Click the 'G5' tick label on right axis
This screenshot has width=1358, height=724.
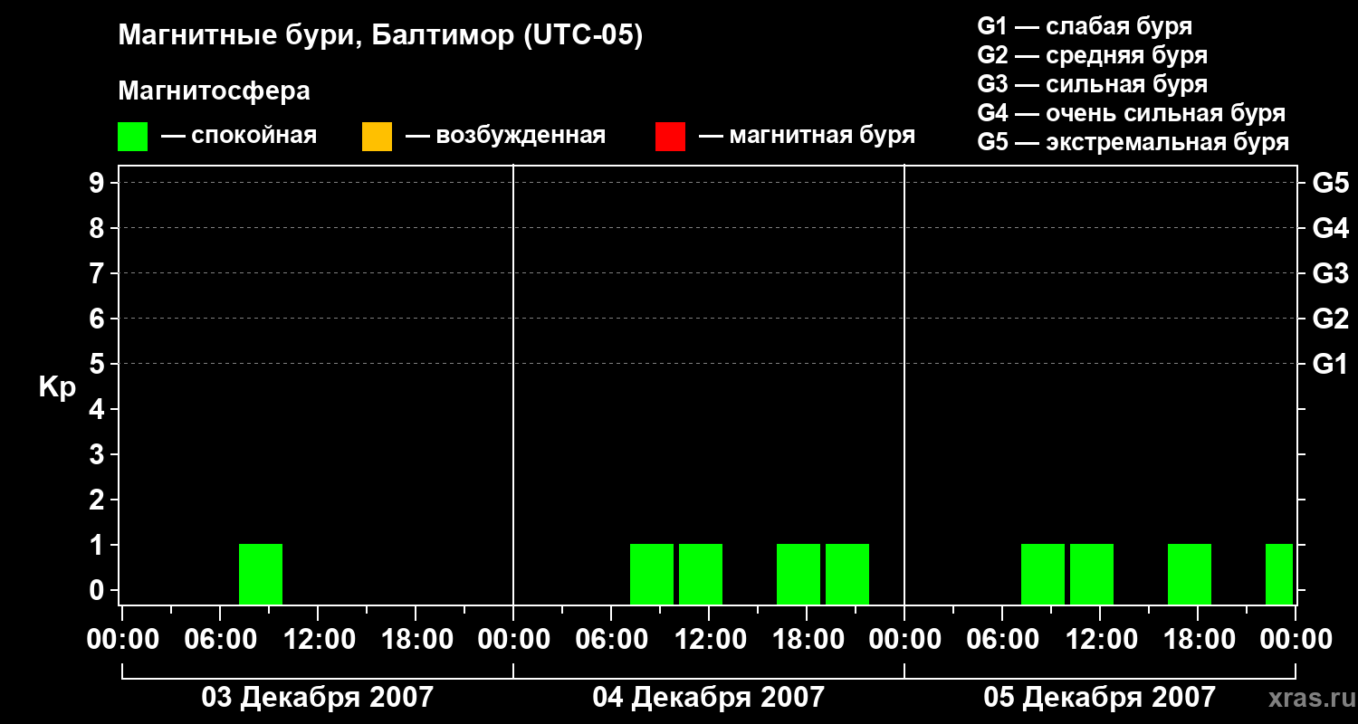click(x=1331, y=184)
